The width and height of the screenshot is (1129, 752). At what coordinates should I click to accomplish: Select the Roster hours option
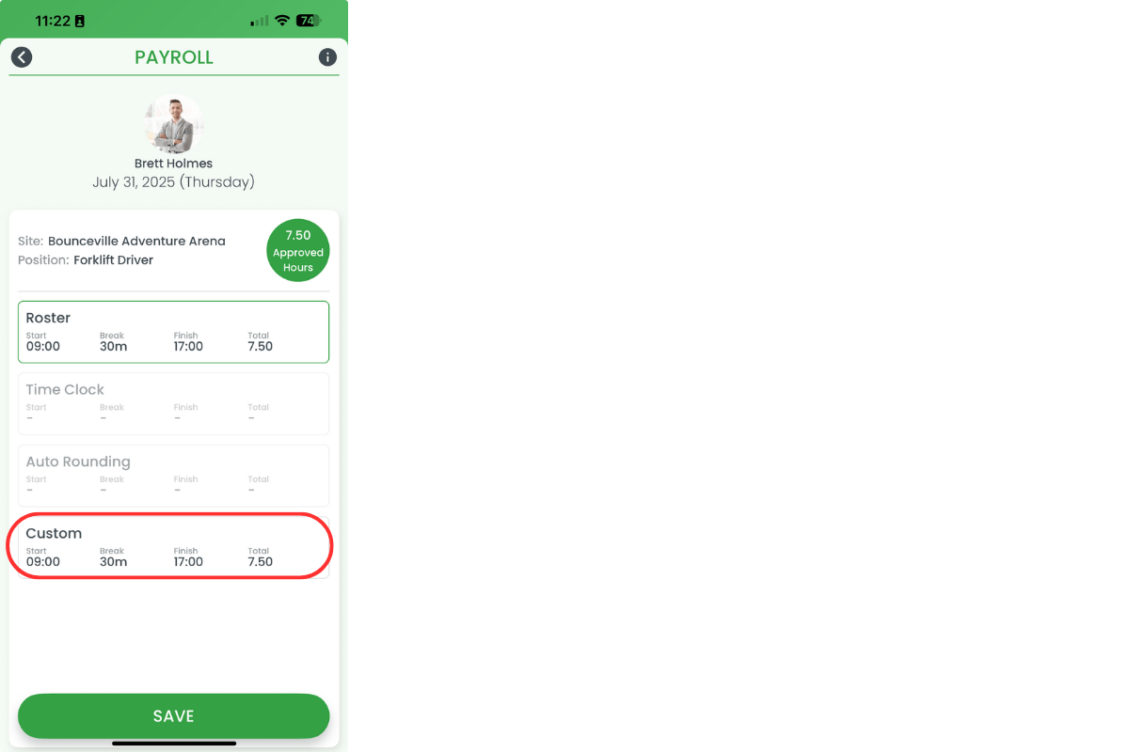(x=173, y=332)
